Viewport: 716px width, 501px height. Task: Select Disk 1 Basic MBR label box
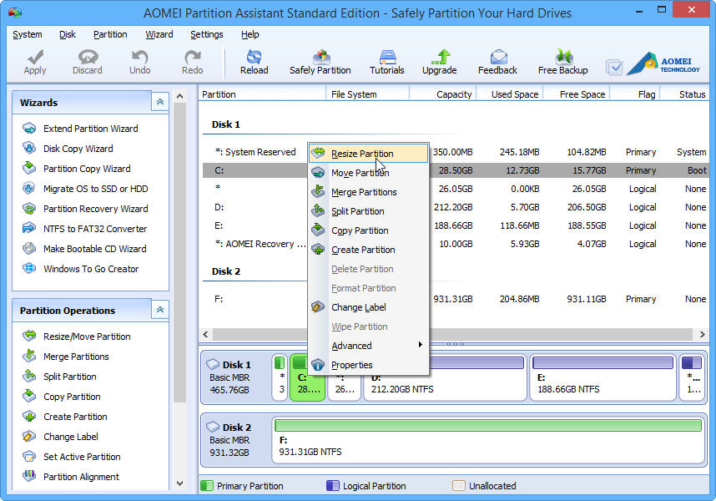(235, 377)
